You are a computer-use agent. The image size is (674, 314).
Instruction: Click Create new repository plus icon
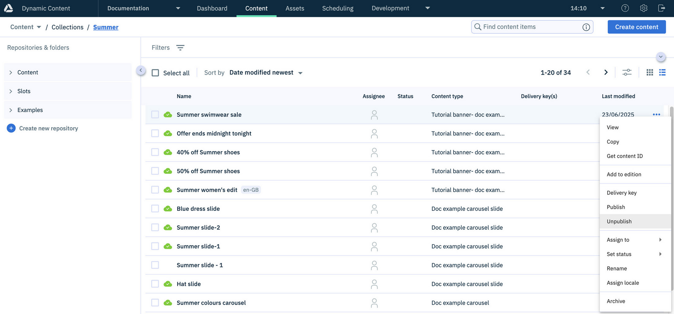(11, 128)
